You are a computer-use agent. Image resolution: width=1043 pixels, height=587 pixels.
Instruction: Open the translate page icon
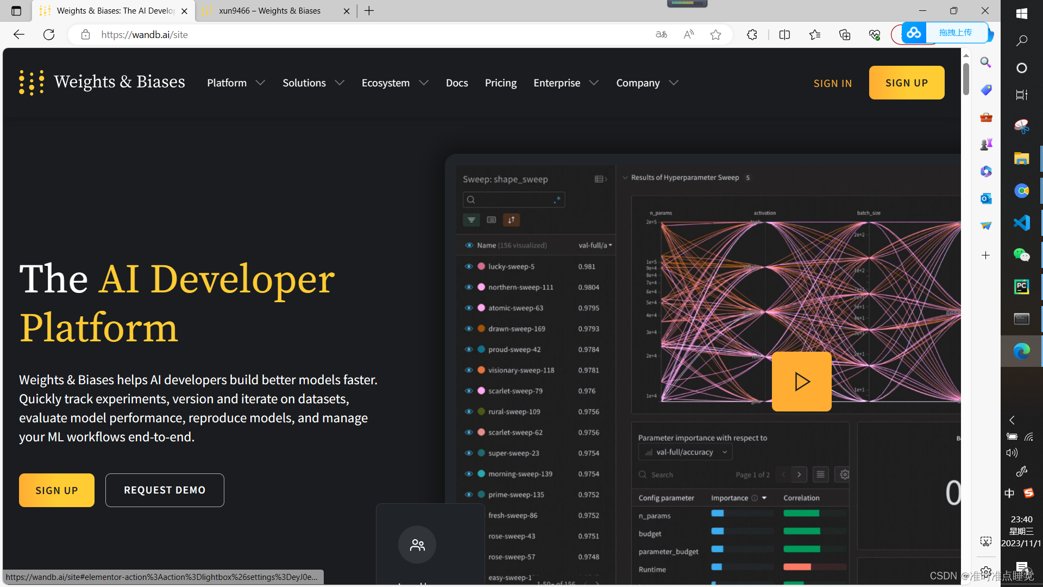tap(661, 35)
